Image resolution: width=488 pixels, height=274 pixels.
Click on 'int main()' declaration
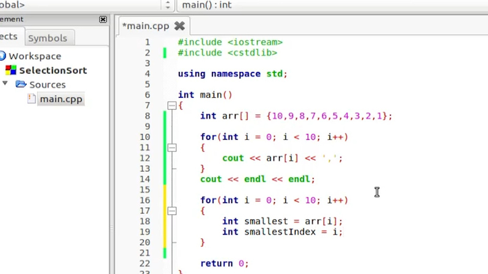click(x=205, y=95)
